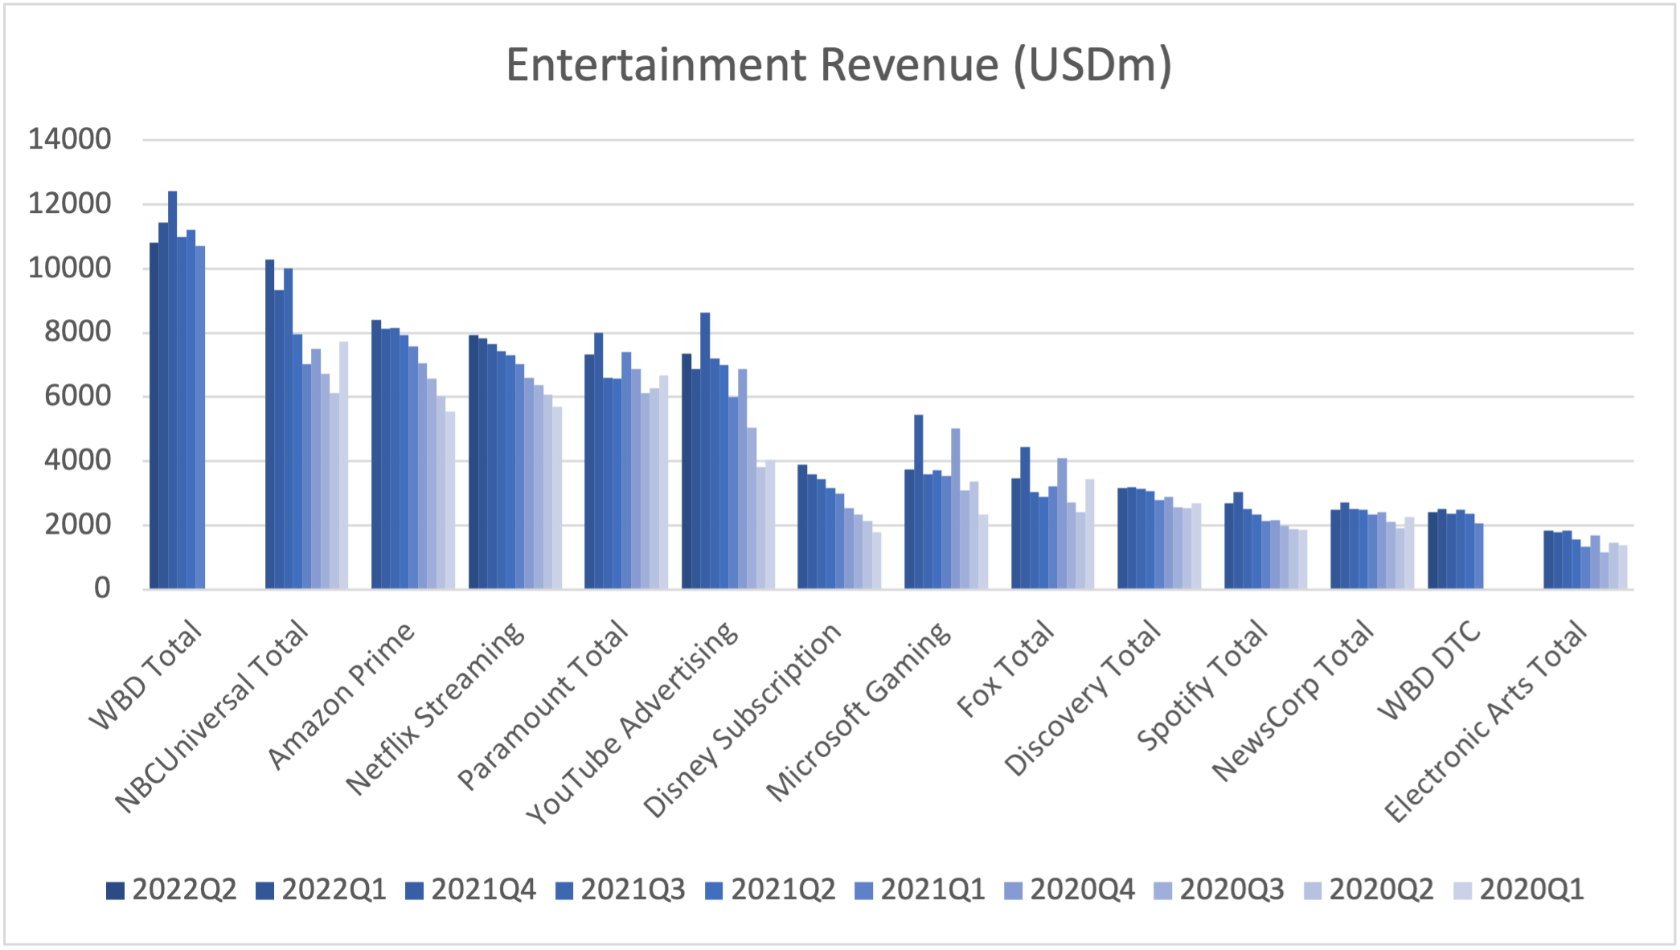Select the 2020Q1 legend color swatch
Viewport: 1680px width, 950px height.
(1463, 891)
